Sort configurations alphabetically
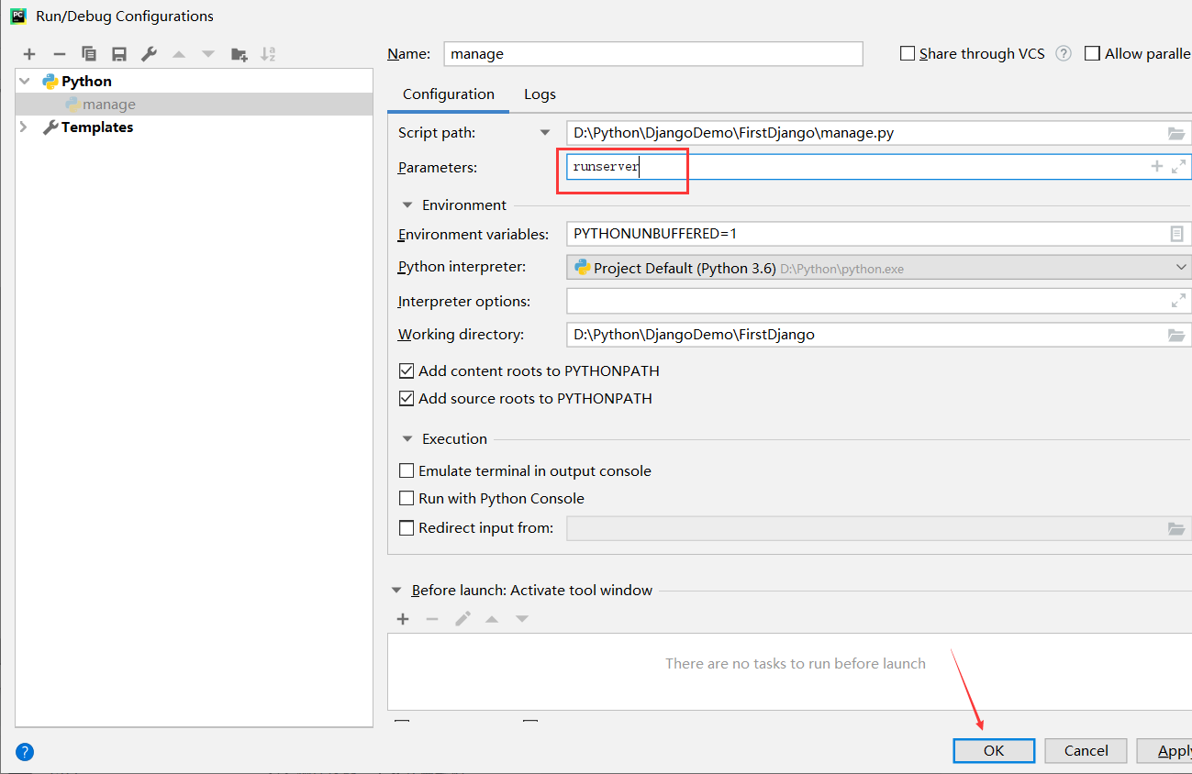 268,54
